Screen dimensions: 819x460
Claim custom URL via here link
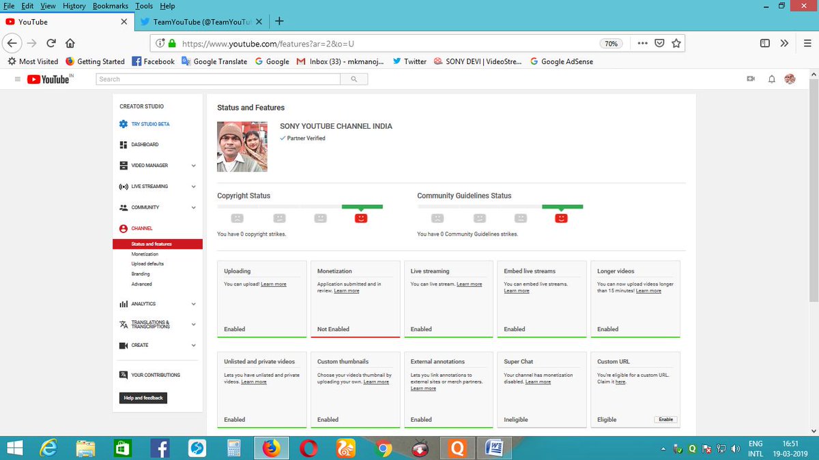(620, 382)
